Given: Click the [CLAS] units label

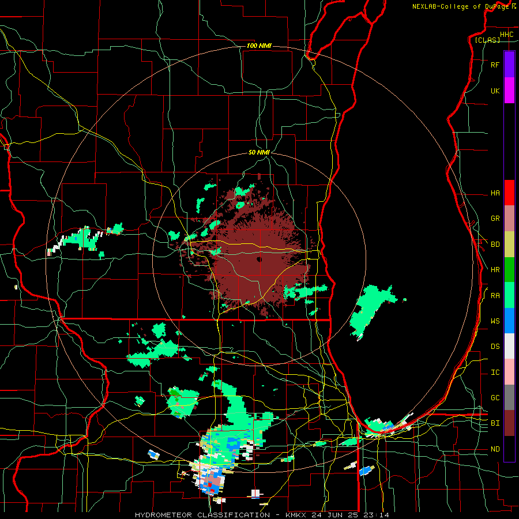Looking at the screenshot, I should pyautogui.click(x=487, y=40).
